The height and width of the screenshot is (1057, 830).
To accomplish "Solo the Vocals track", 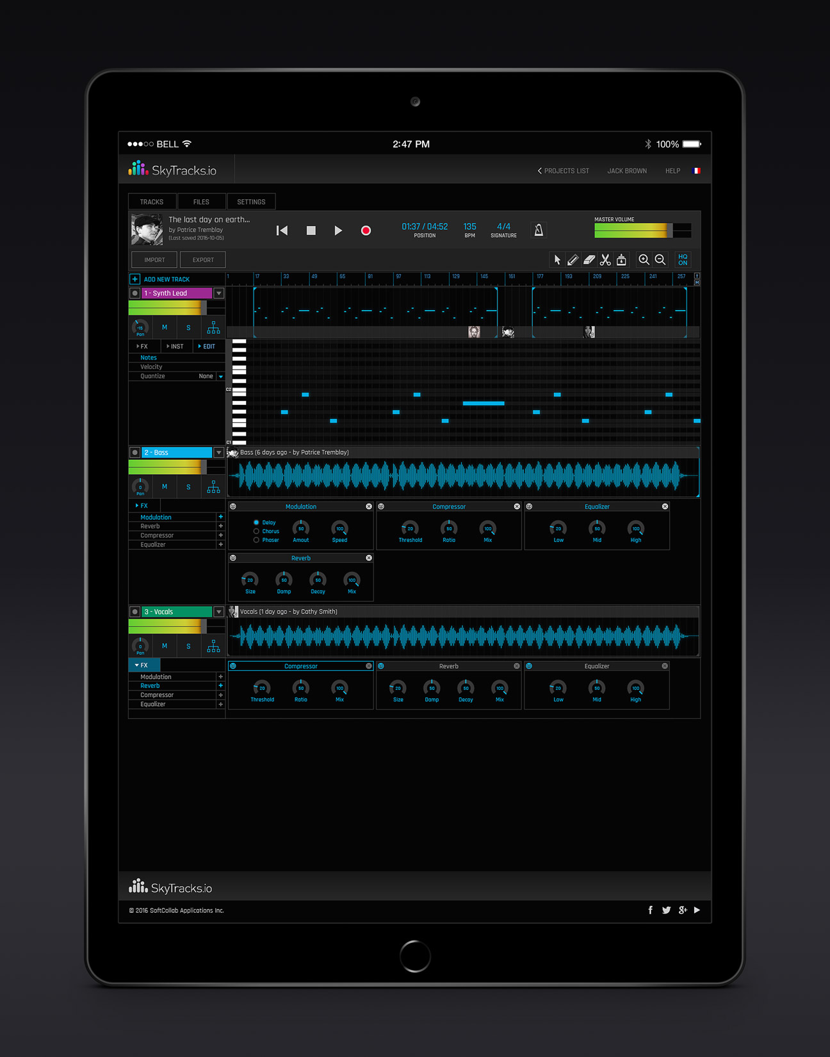I will point(188,646).
